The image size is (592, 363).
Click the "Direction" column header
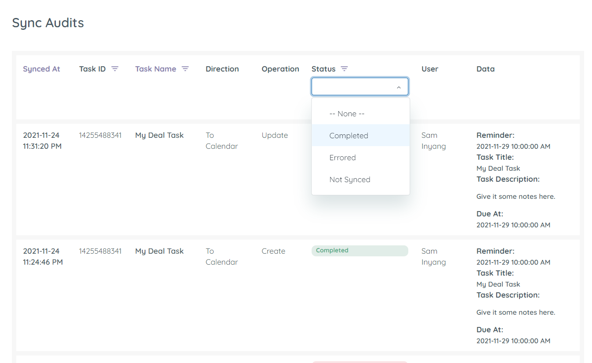(x=222, y=68)
